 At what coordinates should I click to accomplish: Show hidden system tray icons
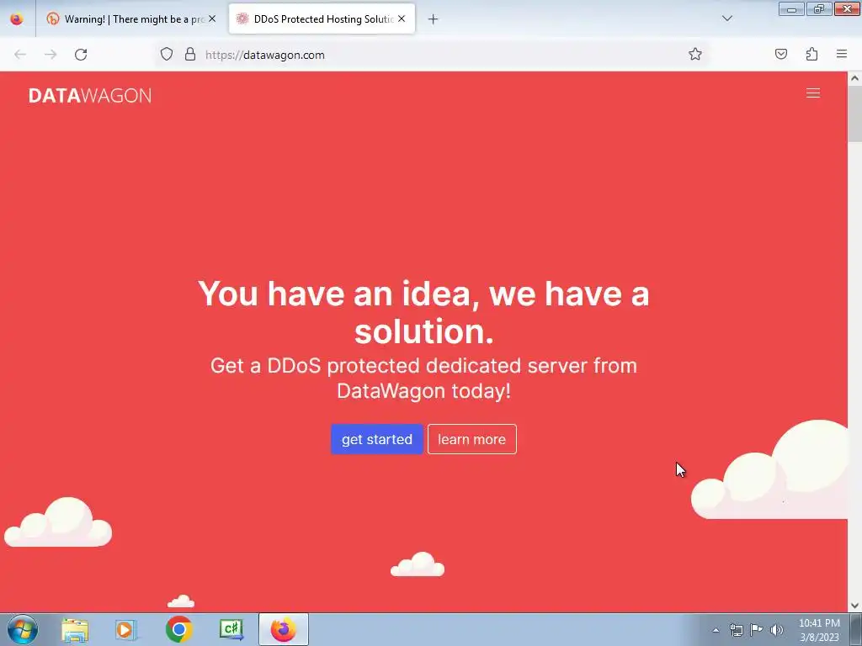tap(716, 630)
